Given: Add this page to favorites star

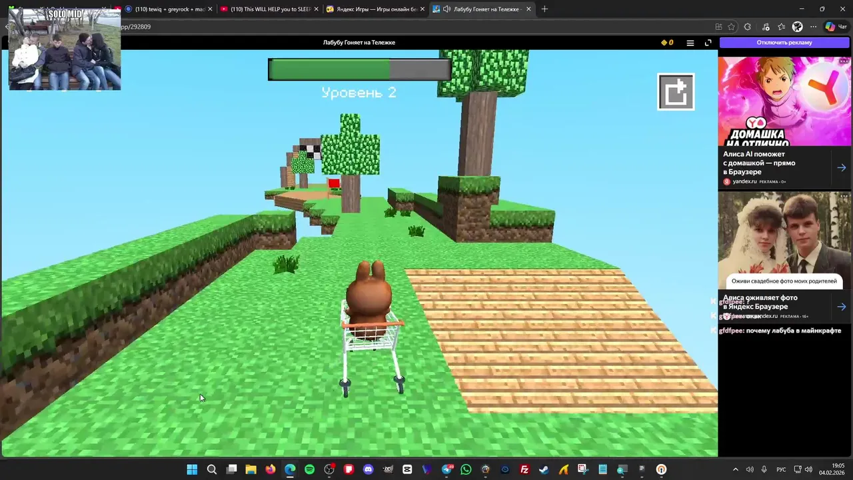Looking at the screenshot, I should [731, 27].
